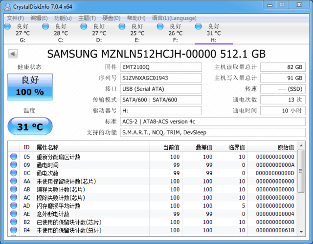Go to previous disk with left arrow

tap(13, 54)
